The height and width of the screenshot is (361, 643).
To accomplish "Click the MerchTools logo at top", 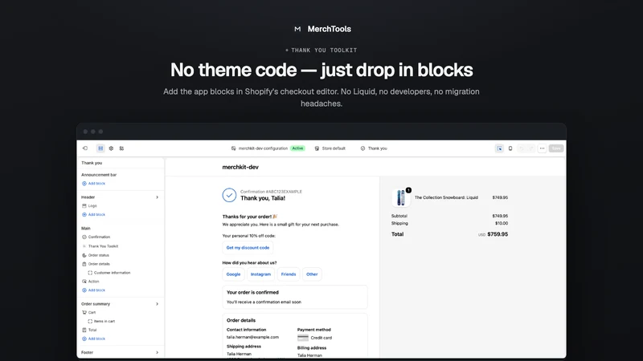I will click(x=322, y=29).
